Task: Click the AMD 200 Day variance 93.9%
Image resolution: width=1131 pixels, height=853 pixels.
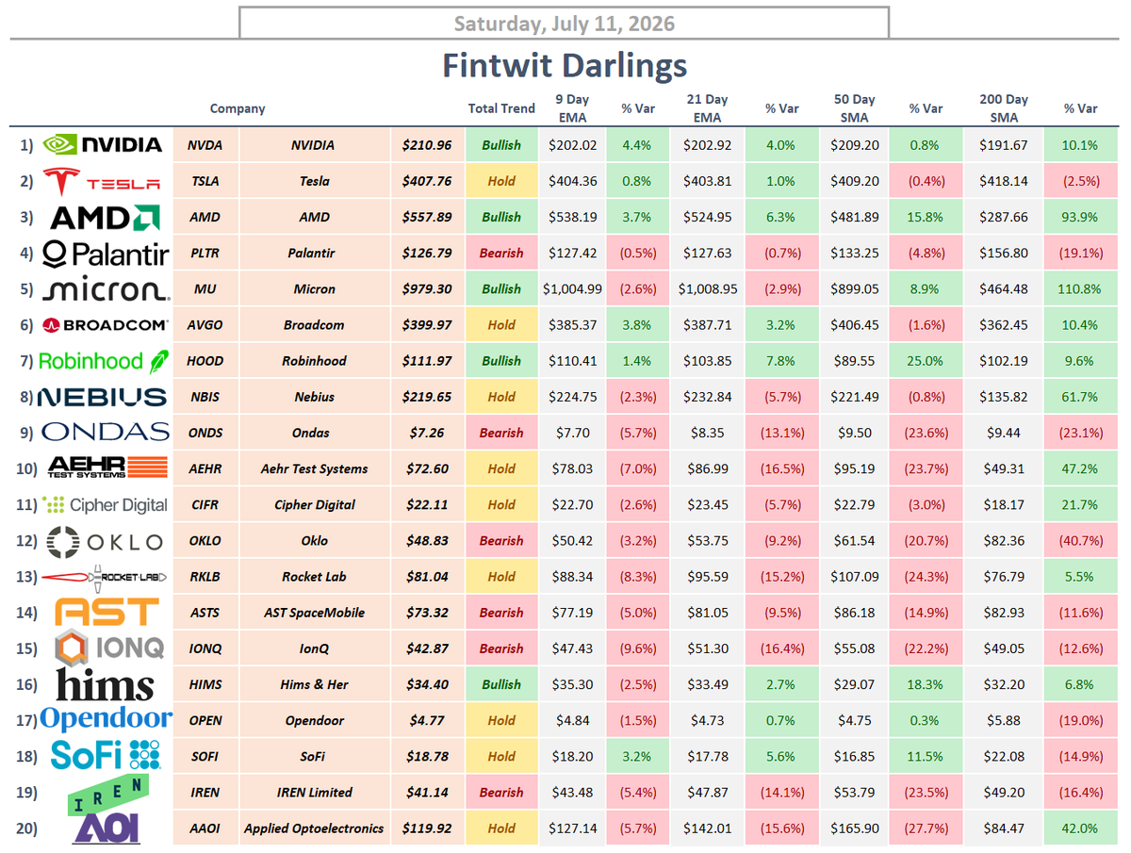Action: pos(1081,218)
